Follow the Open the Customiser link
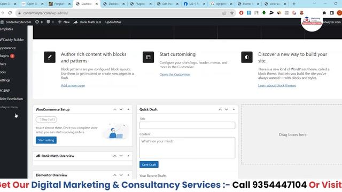Viewport: 342px width, 192px height. click(x=175, y=75)
